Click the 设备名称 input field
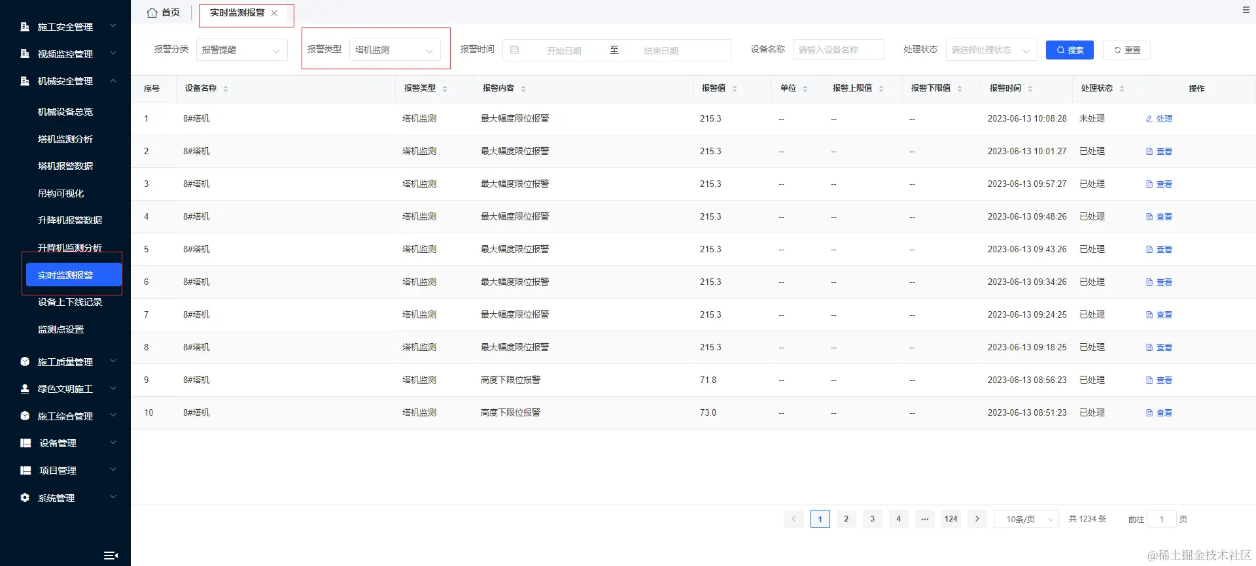1256x566 pixels. point(839,50)
